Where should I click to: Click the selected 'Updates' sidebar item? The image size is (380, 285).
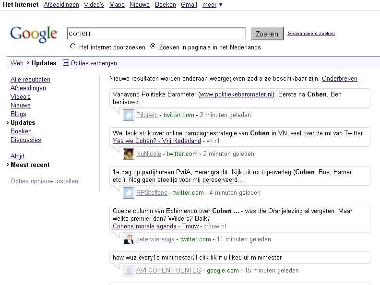(x=23, y=123)
